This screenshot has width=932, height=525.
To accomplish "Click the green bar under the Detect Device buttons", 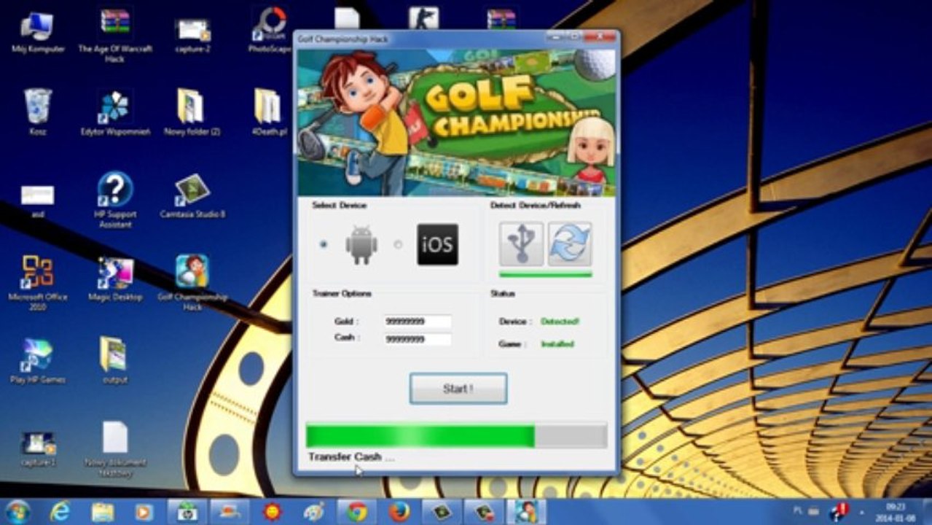I will click(546, 275).
